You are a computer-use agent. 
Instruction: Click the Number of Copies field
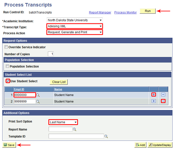(51, 54)
